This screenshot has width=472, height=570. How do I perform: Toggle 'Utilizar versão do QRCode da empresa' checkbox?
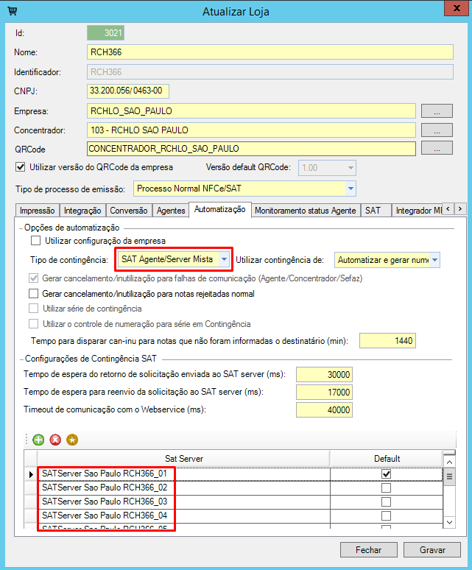(x=21, y=166)
